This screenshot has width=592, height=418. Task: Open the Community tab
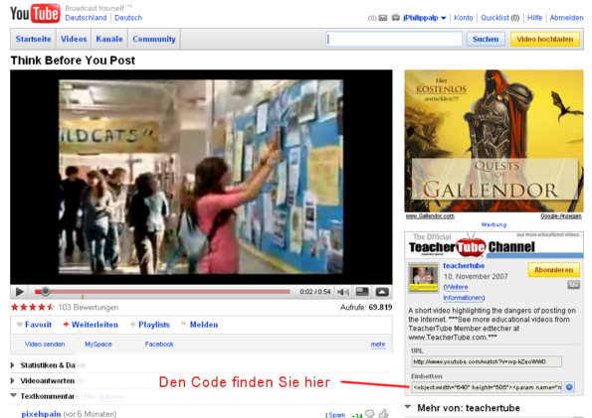(x=154, y=39)
